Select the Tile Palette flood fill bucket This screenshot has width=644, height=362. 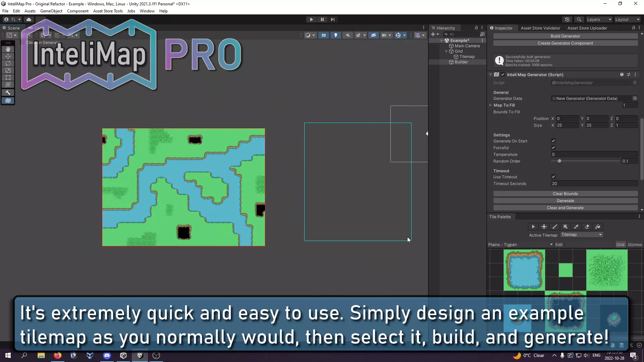tap(598, 227)
